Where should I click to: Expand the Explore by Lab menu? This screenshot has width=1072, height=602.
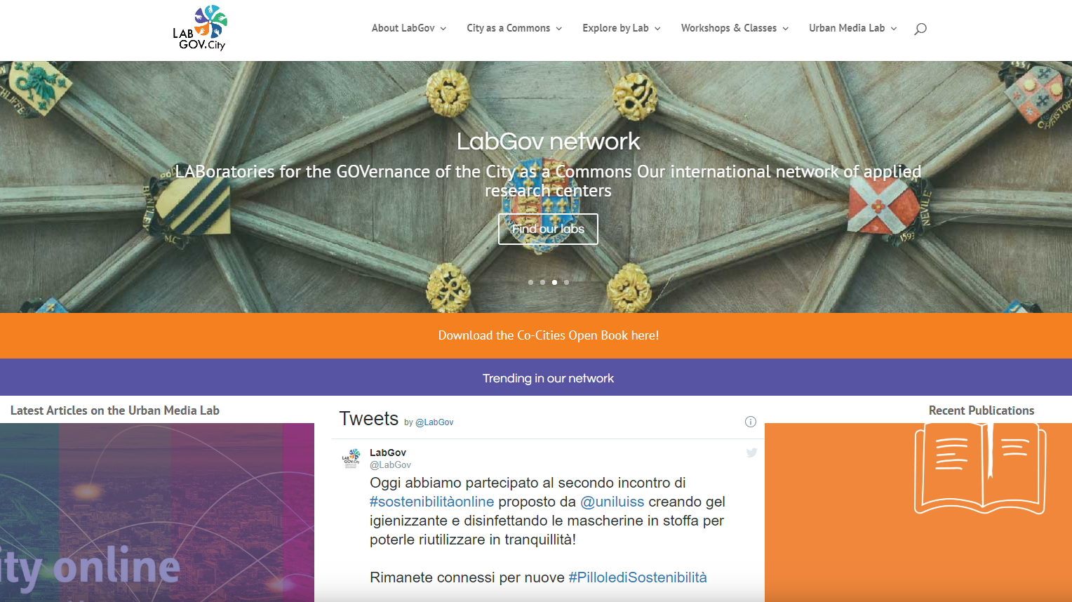click(622, 28)
